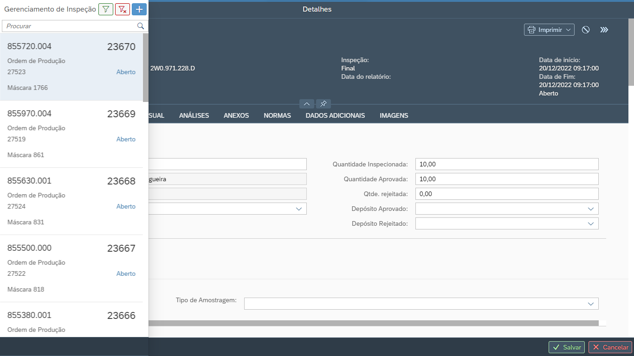634x356 pixels.
Task: Click the green filter icon
Action: 106,9
